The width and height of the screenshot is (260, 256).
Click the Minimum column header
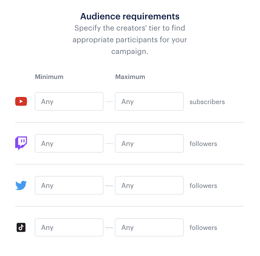[x=49, y=77]
